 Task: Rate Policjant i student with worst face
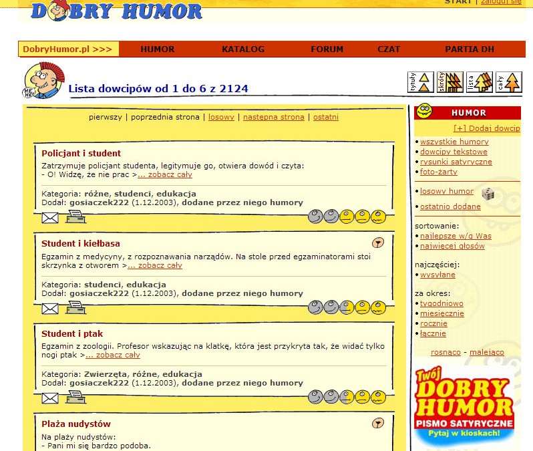[378, 216]
